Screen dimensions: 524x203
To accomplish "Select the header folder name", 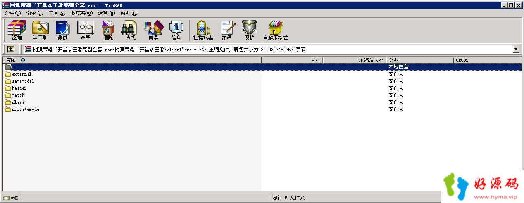I will pyautogui.click(x=19, y=88).
